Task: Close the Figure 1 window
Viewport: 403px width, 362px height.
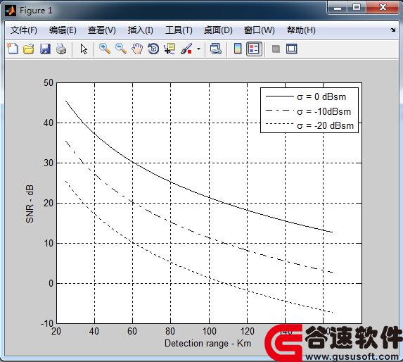Action: pyautogui.click(x=383, y=8)
